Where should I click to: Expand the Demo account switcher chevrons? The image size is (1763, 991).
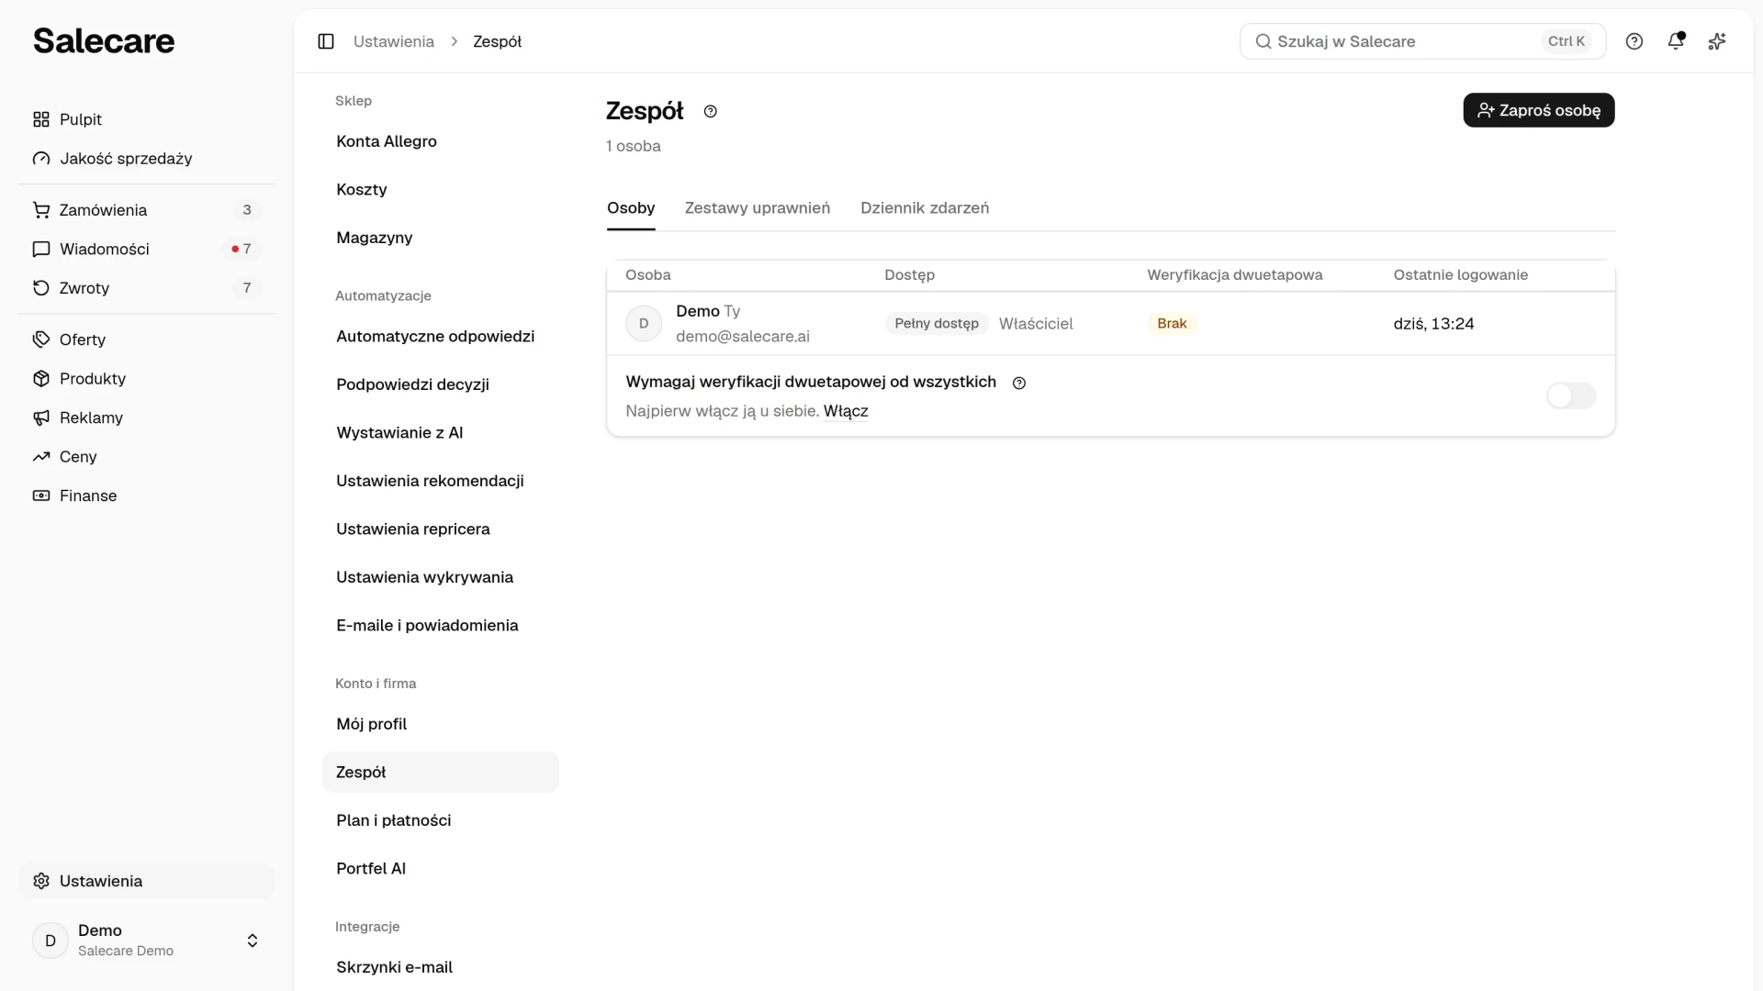click(x=253, y=941)
